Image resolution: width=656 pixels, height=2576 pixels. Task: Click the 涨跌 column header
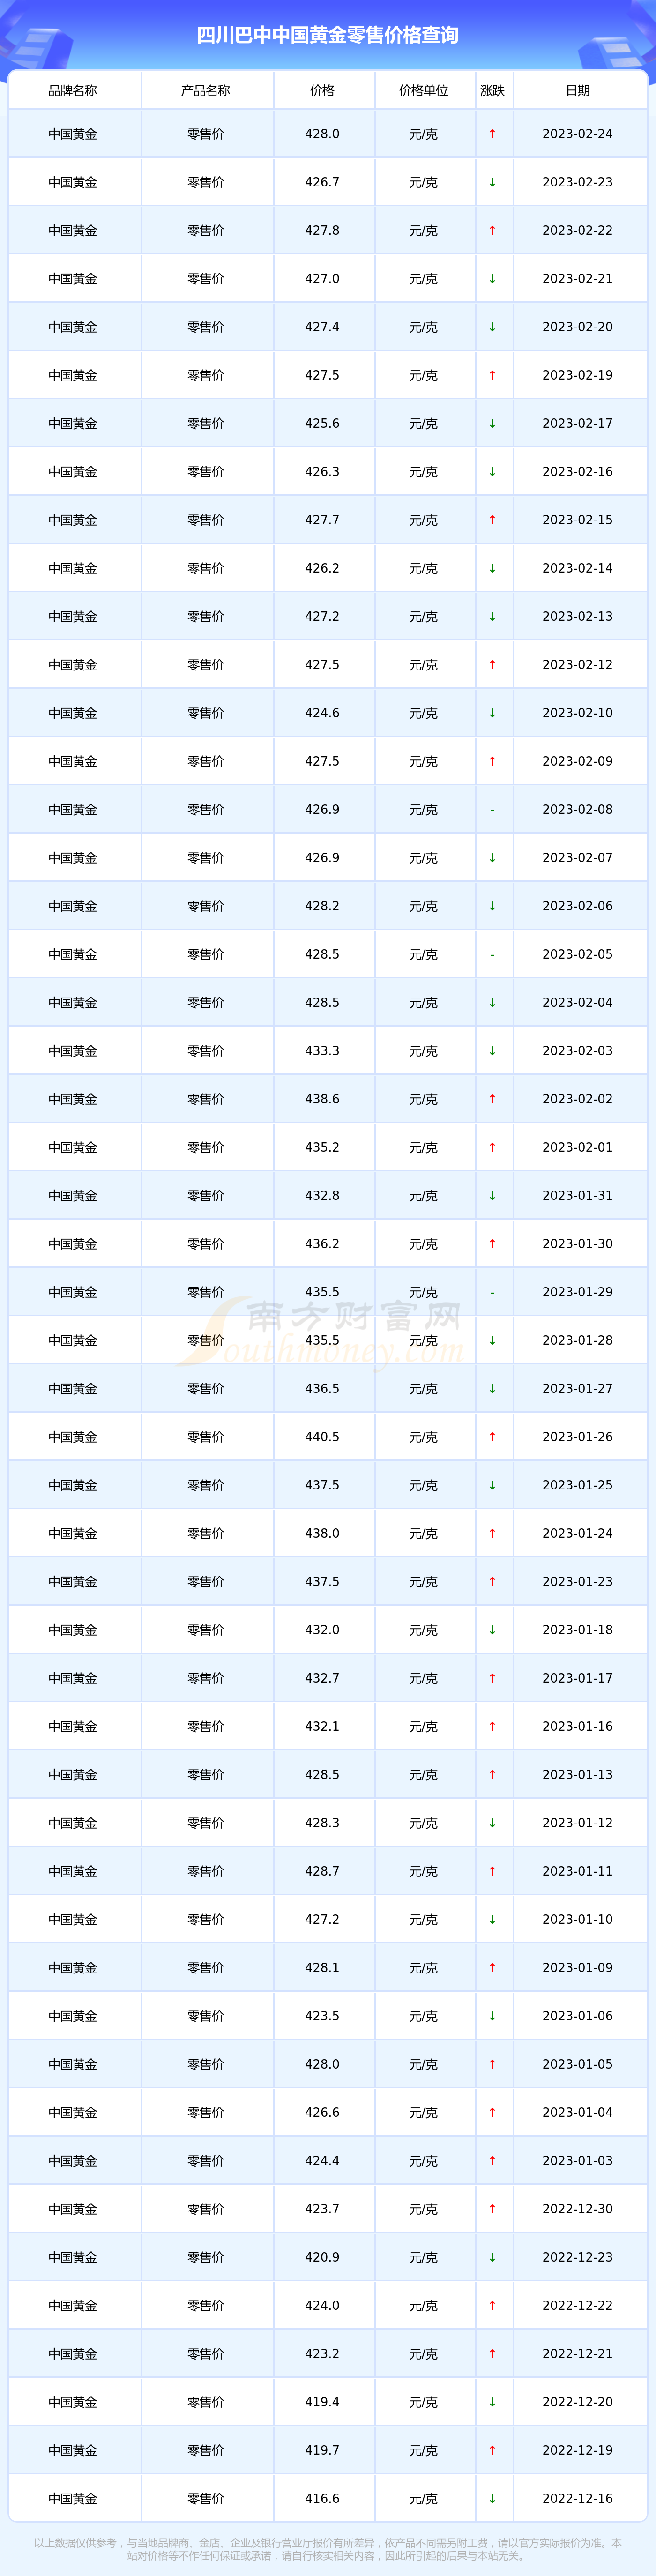pos(492,90)
